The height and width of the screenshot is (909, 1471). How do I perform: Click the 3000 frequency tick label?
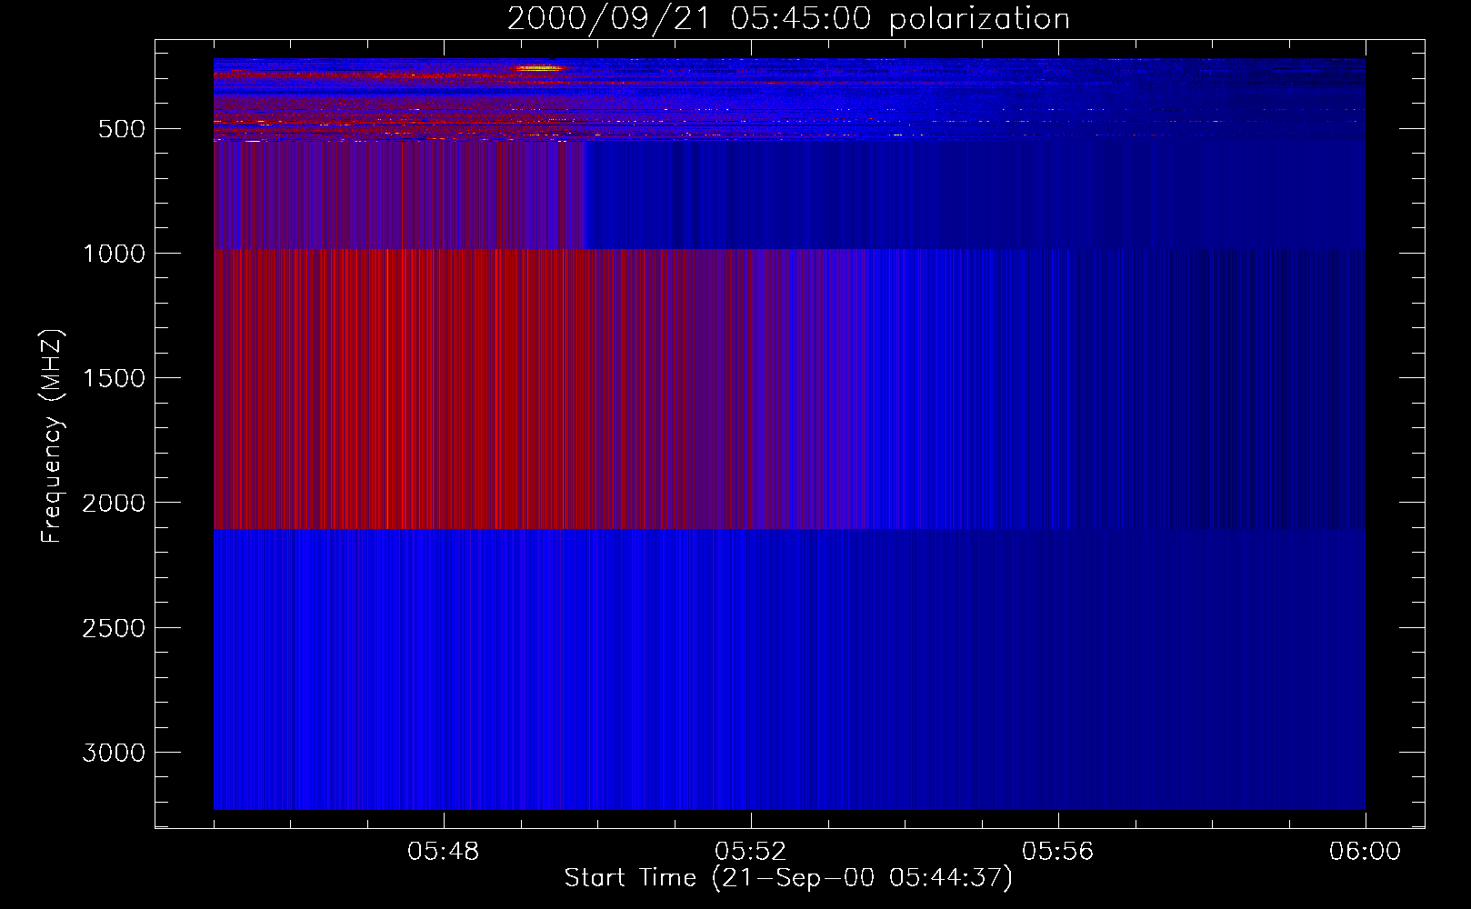[114, 753]
